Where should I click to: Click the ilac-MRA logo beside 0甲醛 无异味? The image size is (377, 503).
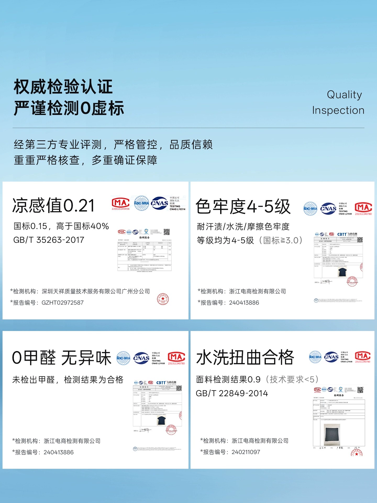[x=123, y=358]
